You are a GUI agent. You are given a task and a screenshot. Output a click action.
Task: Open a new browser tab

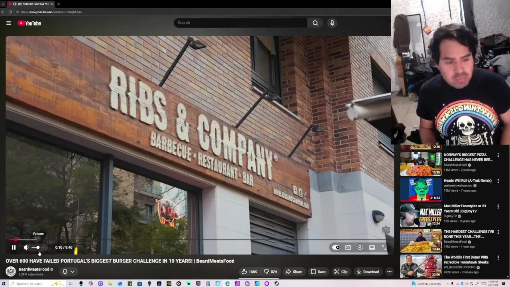(x=59, y=4)
